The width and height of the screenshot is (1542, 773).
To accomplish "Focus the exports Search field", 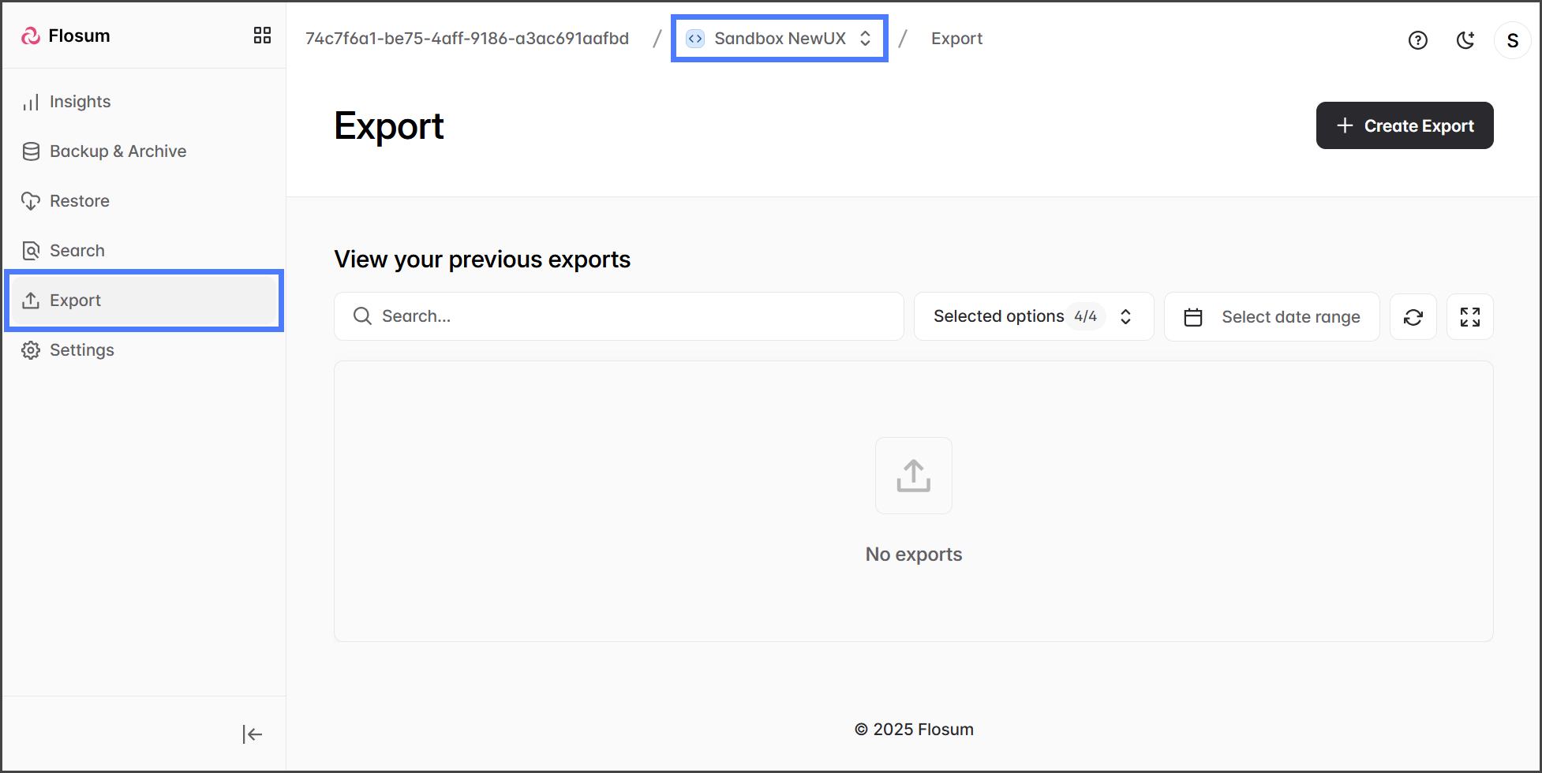I will pos(618,317).
